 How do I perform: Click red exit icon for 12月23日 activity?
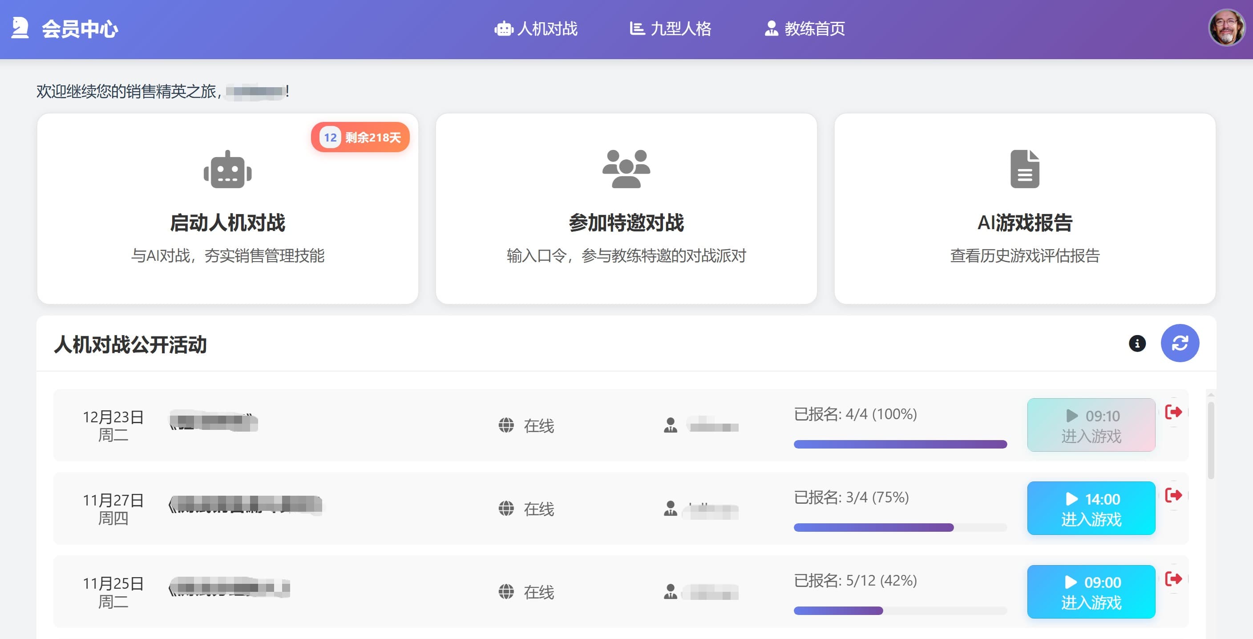[x=1173, y=413]
